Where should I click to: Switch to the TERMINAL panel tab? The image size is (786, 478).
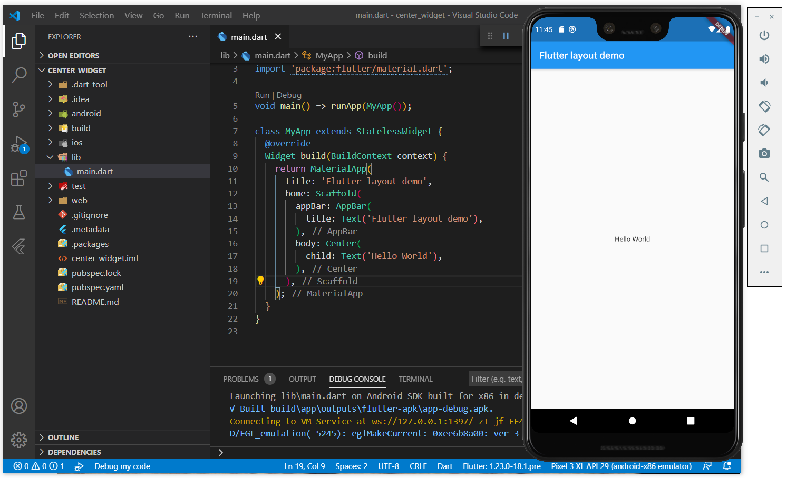[x=415, y=379]
